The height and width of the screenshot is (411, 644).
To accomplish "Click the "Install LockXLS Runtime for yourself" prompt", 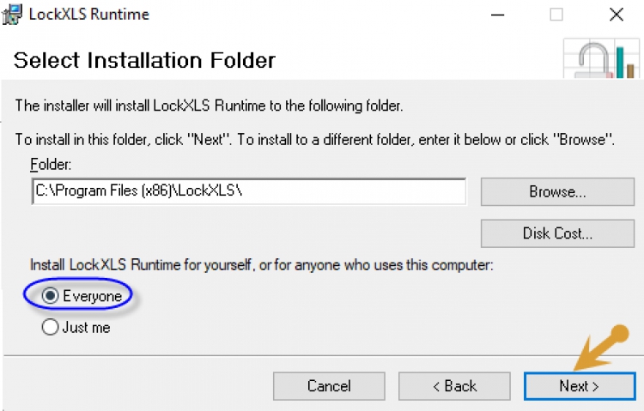I will click(262, 265).
